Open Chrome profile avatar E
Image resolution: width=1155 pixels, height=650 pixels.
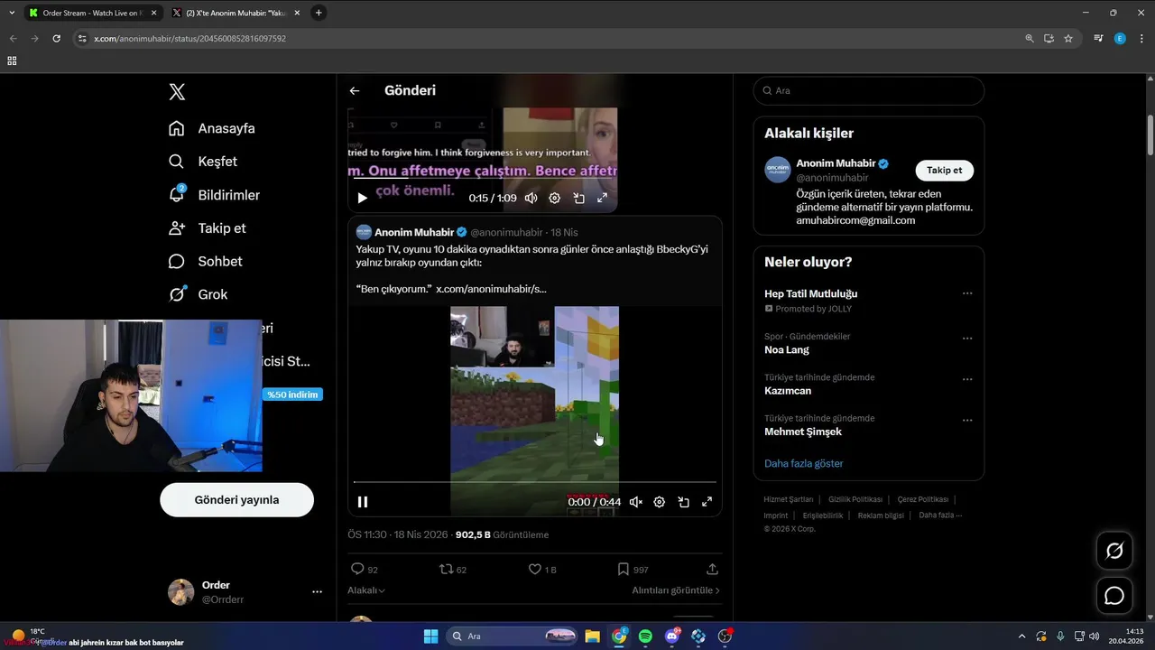click(x=1120, y=39)
